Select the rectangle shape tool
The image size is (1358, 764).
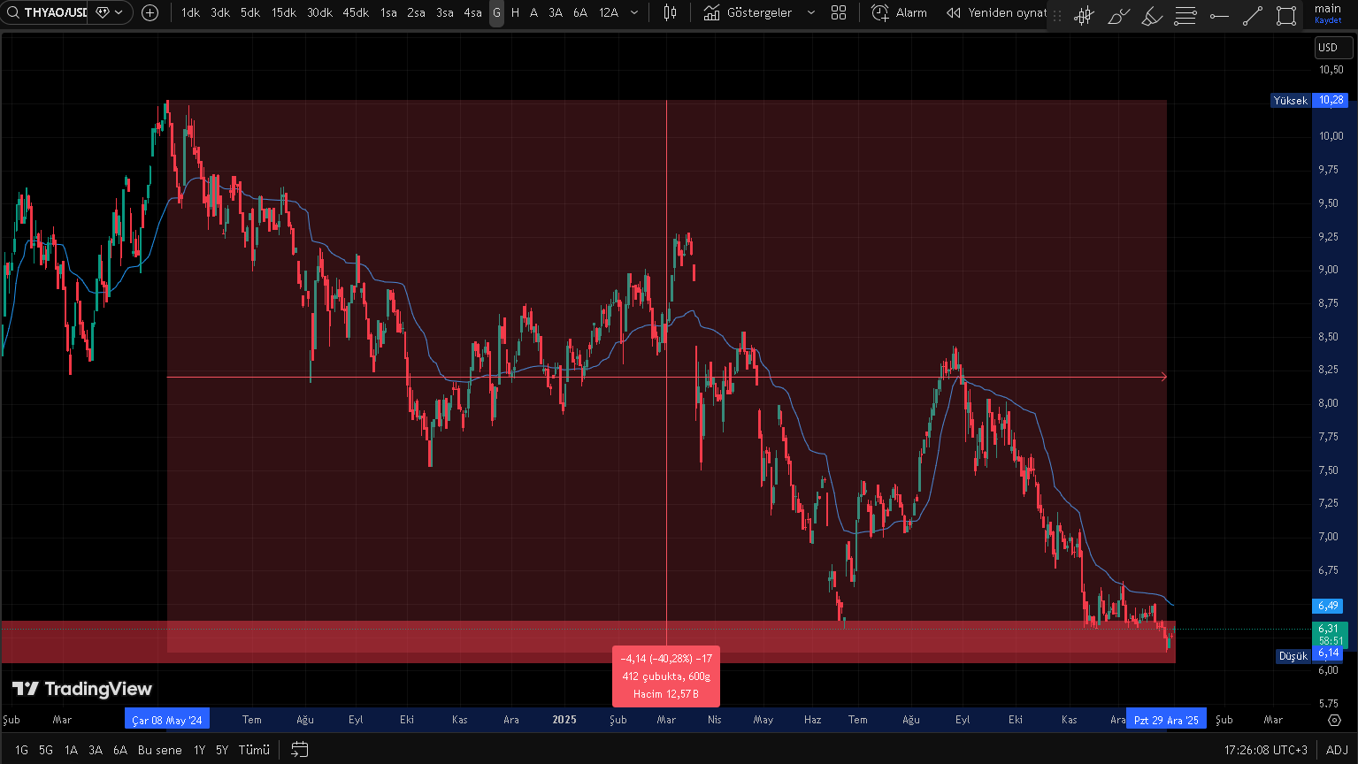tap(1286, 16)
